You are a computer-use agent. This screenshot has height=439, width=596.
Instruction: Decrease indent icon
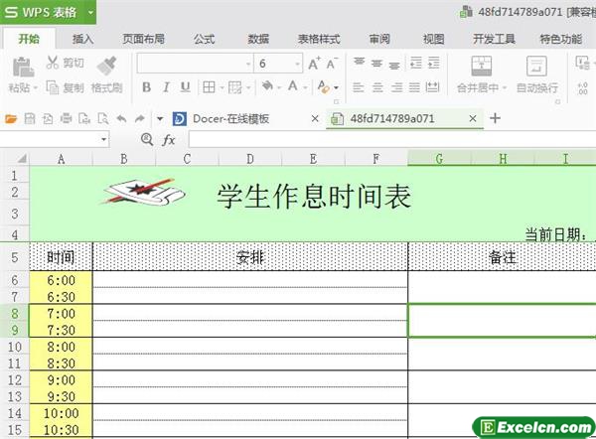[x=416, y=63]
